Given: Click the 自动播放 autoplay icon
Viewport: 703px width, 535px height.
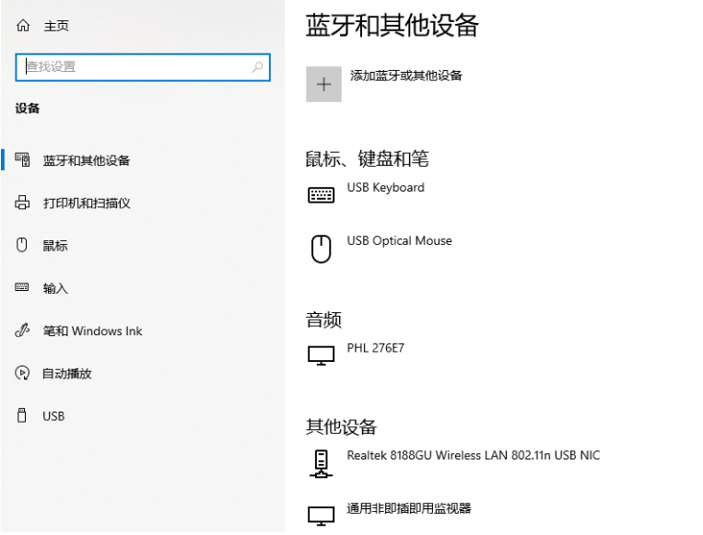Looking at the screenshot, I should pos(23,374).
